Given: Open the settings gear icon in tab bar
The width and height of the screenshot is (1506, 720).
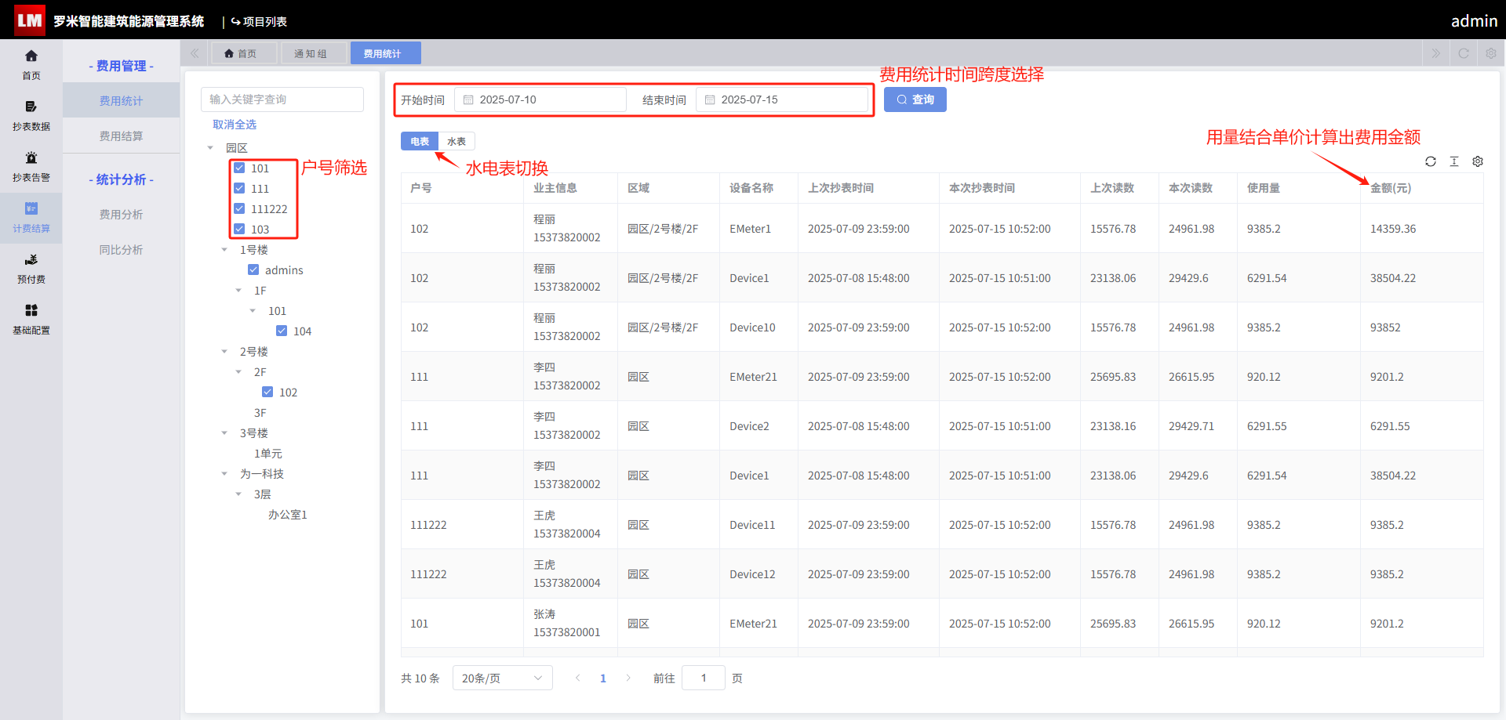Looking at the screenshot, I should [1491, 53].
